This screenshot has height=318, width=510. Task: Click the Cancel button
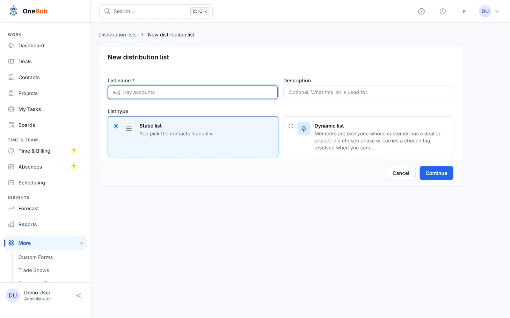coord(401,173)
